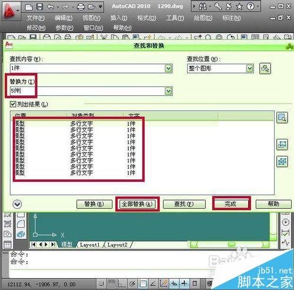Select the Table tool in left toolbar
Viewport: 294px width, 290px height.
coord(8,245)
